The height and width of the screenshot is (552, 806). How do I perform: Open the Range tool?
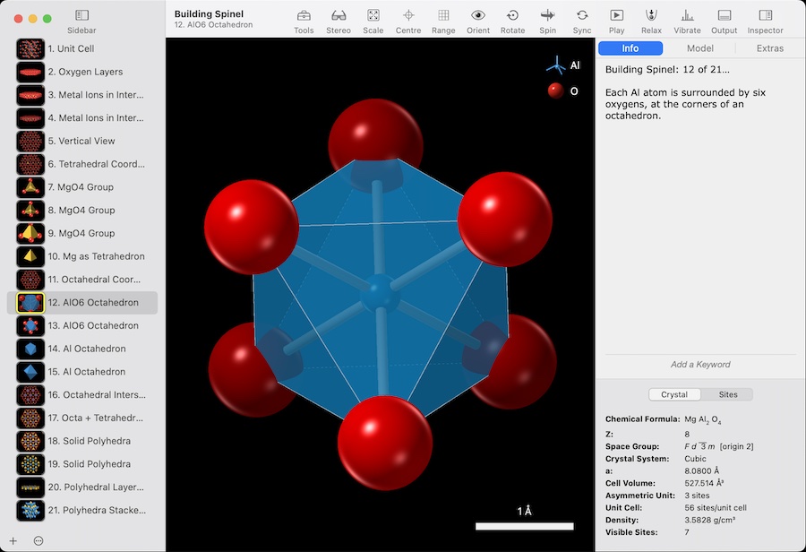[x=443, y=15]
